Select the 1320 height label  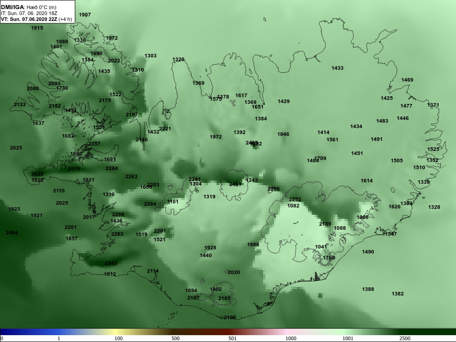click(x=178, y=59)
